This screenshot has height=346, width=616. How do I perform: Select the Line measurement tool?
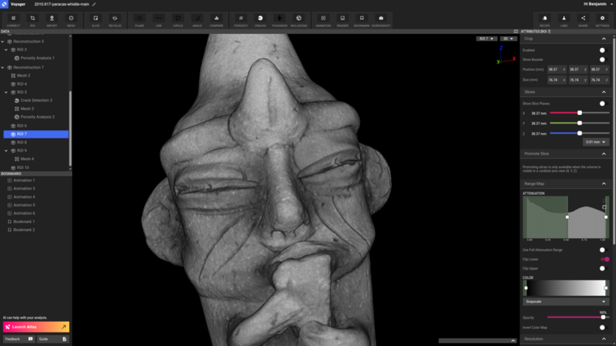[159, 21]
